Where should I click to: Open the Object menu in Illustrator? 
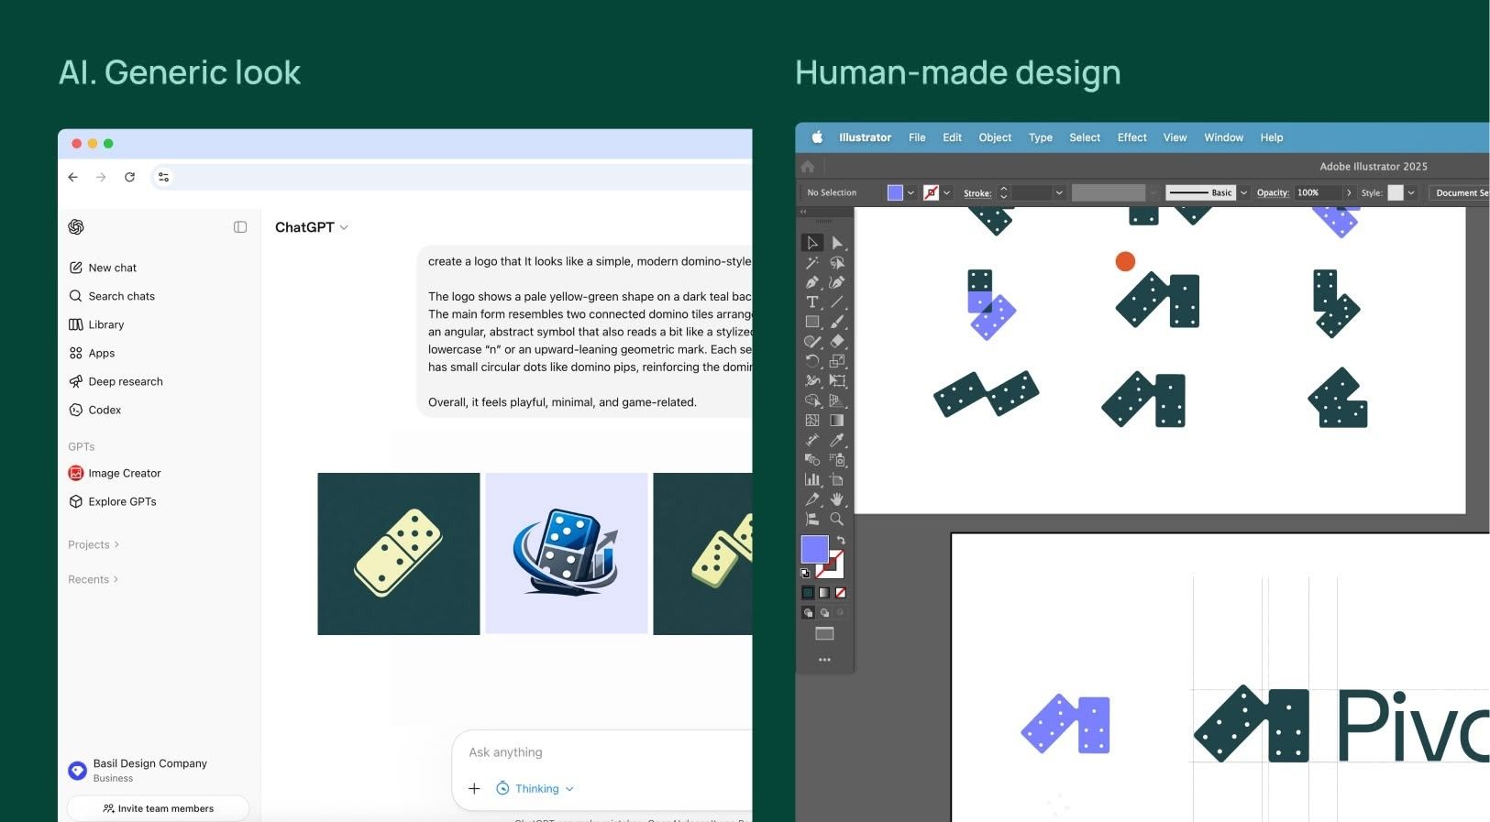click(995, 137)
